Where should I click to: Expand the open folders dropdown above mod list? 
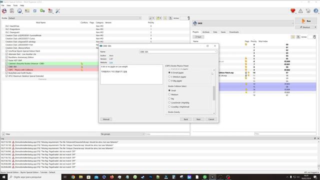(159, 18)
